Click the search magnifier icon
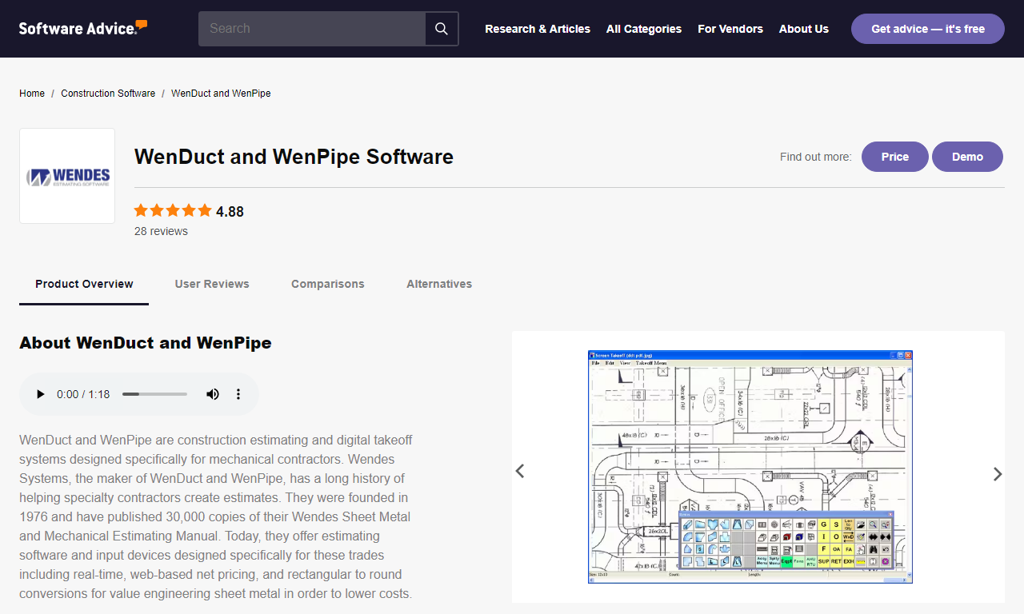The image size is (1024, 614). [x=442, y=29]
